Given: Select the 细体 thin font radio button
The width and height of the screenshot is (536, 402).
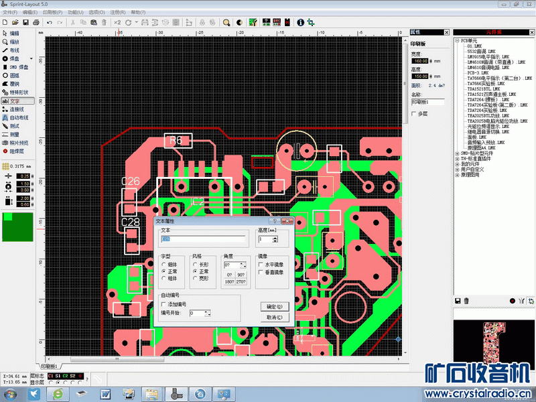Looking at the screenshot, I should [x=164, y=265].
